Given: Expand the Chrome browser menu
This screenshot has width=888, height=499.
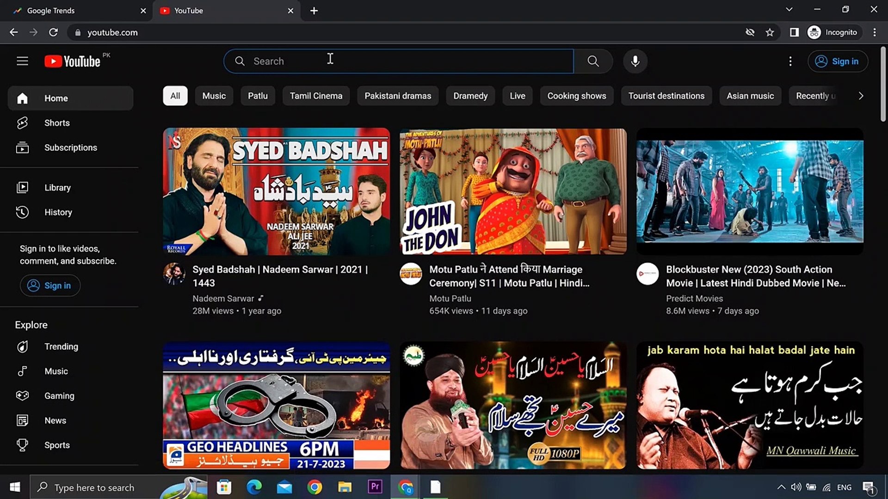Looking at the screenshot, I should point(874,32).
